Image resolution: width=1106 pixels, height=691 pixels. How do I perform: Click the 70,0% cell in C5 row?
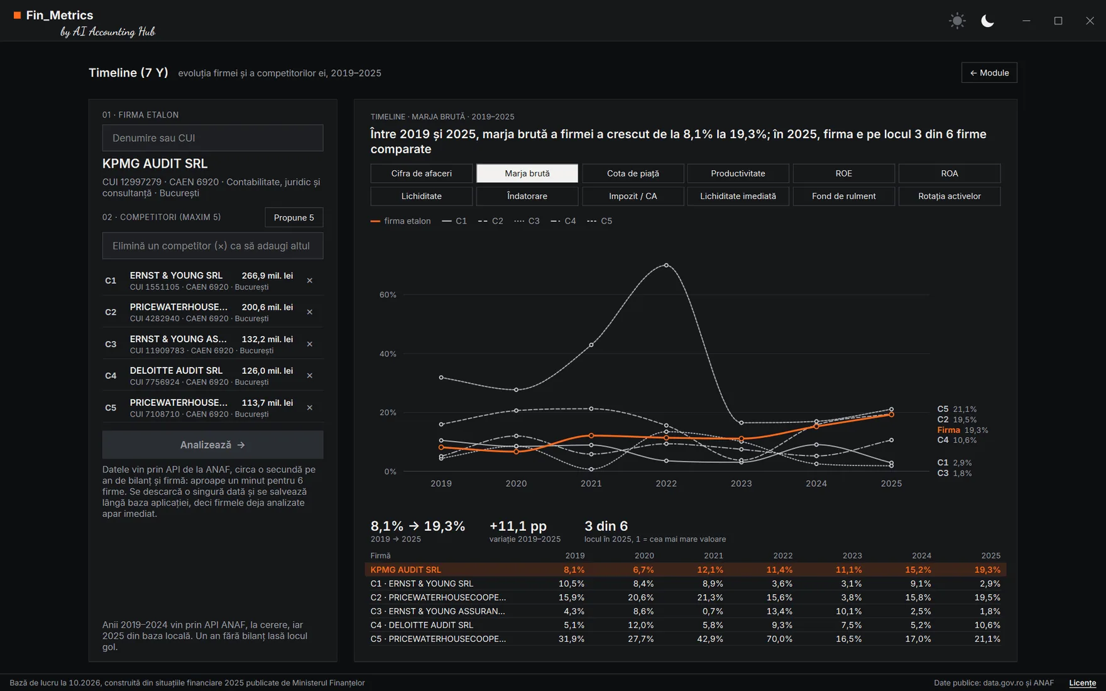tap(779, 639)
